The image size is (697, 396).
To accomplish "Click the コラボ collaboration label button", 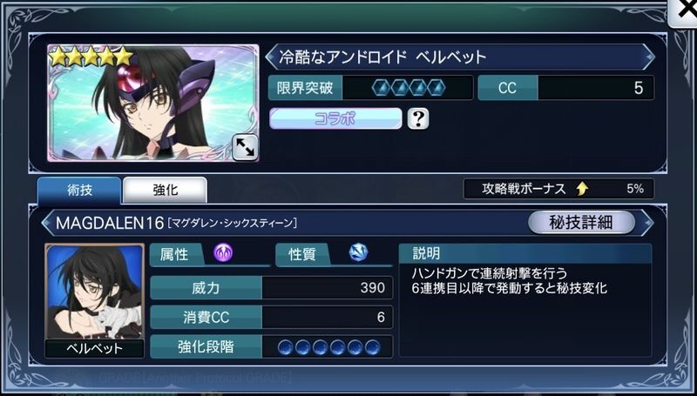I will (335, 118).
